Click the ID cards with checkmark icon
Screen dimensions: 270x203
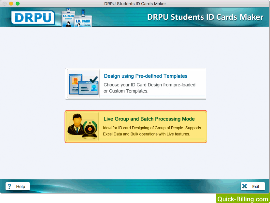pos(83,84)
